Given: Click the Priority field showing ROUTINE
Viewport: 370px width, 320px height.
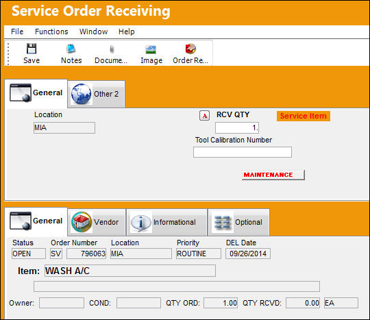Looking at the screenshot, I should click(199, 254).
